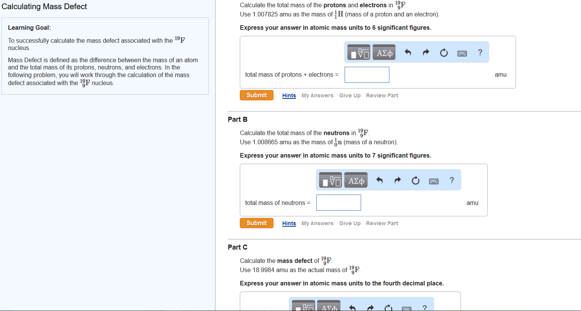Image resolution: width=581 pixels, height=311 pixels.
Task: Click 'Use 1.008665 amu' neutron mass line
Action: click(x=319, y=142)
